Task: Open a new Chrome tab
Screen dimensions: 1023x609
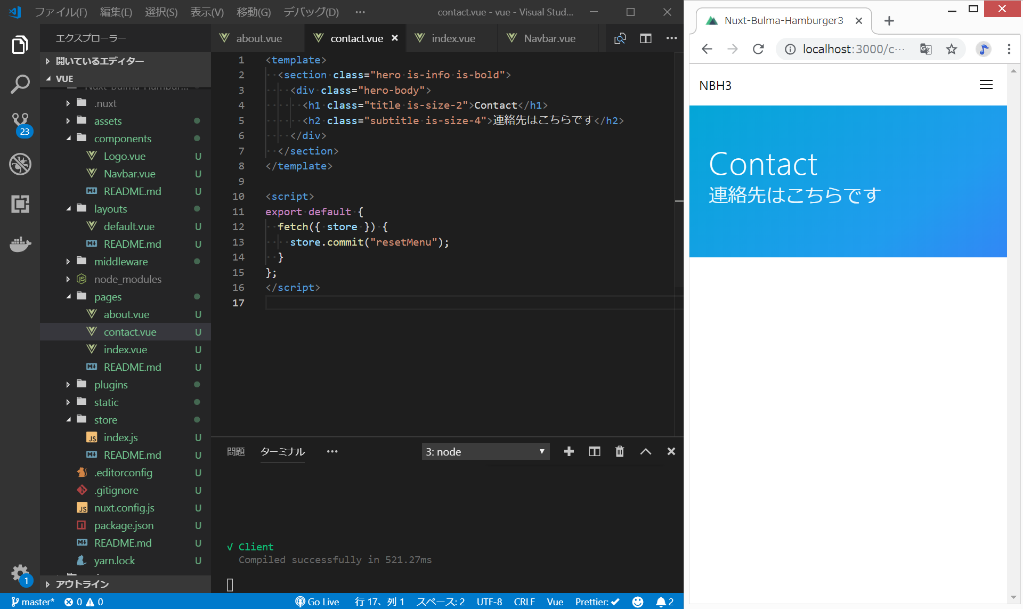Action: pyautogui.click(x=889, y=21)
